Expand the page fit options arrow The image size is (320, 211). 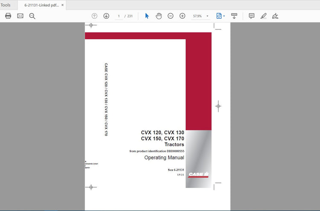click(x=224, y=16)
